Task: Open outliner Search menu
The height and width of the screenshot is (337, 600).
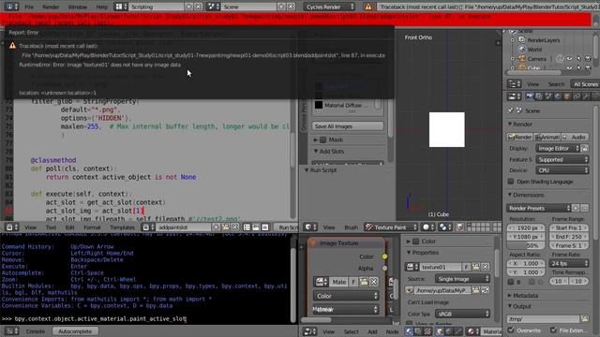Action: (x=556, y=84)
